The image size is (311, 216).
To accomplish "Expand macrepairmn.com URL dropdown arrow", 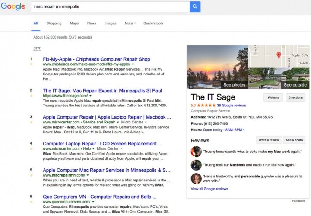I will coord(88,175).
